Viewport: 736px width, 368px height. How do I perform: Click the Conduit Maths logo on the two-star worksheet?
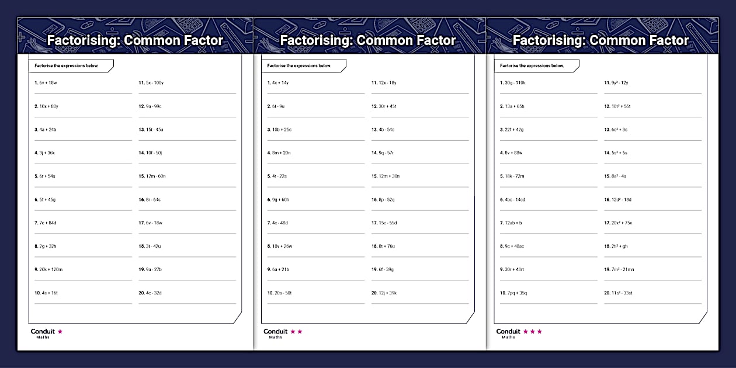pyautogui.click(x=275, y=333)
